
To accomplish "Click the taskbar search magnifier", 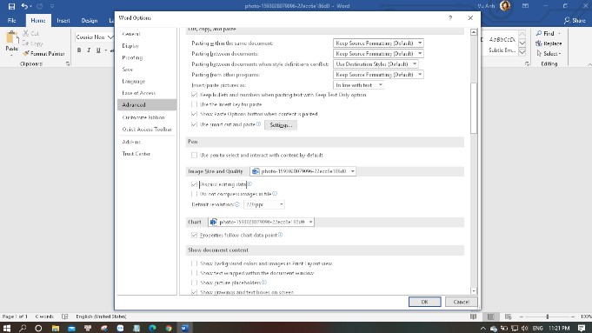I will 23,328.
